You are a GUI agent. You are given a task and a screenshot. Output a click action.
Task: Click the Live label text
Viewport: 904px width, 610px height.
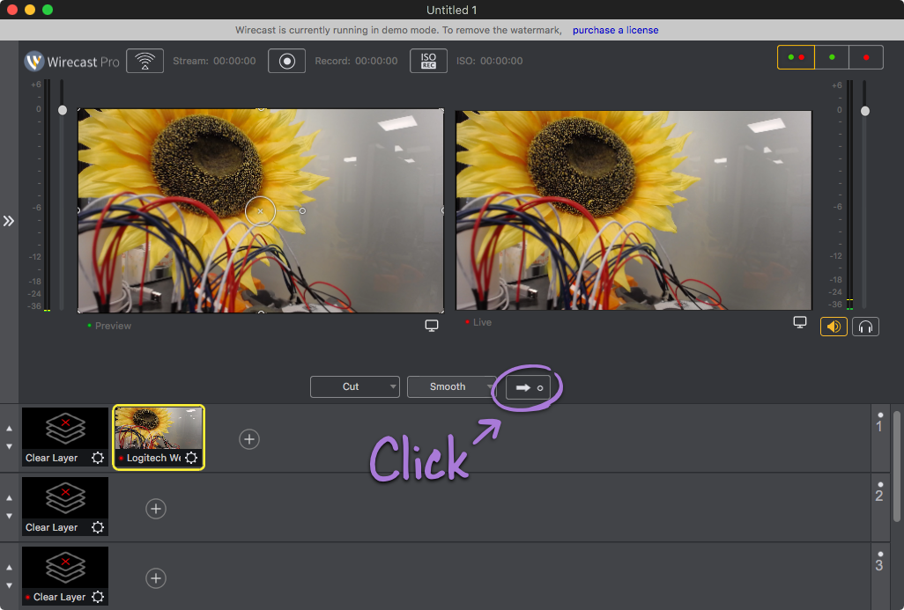pos(483,322)
